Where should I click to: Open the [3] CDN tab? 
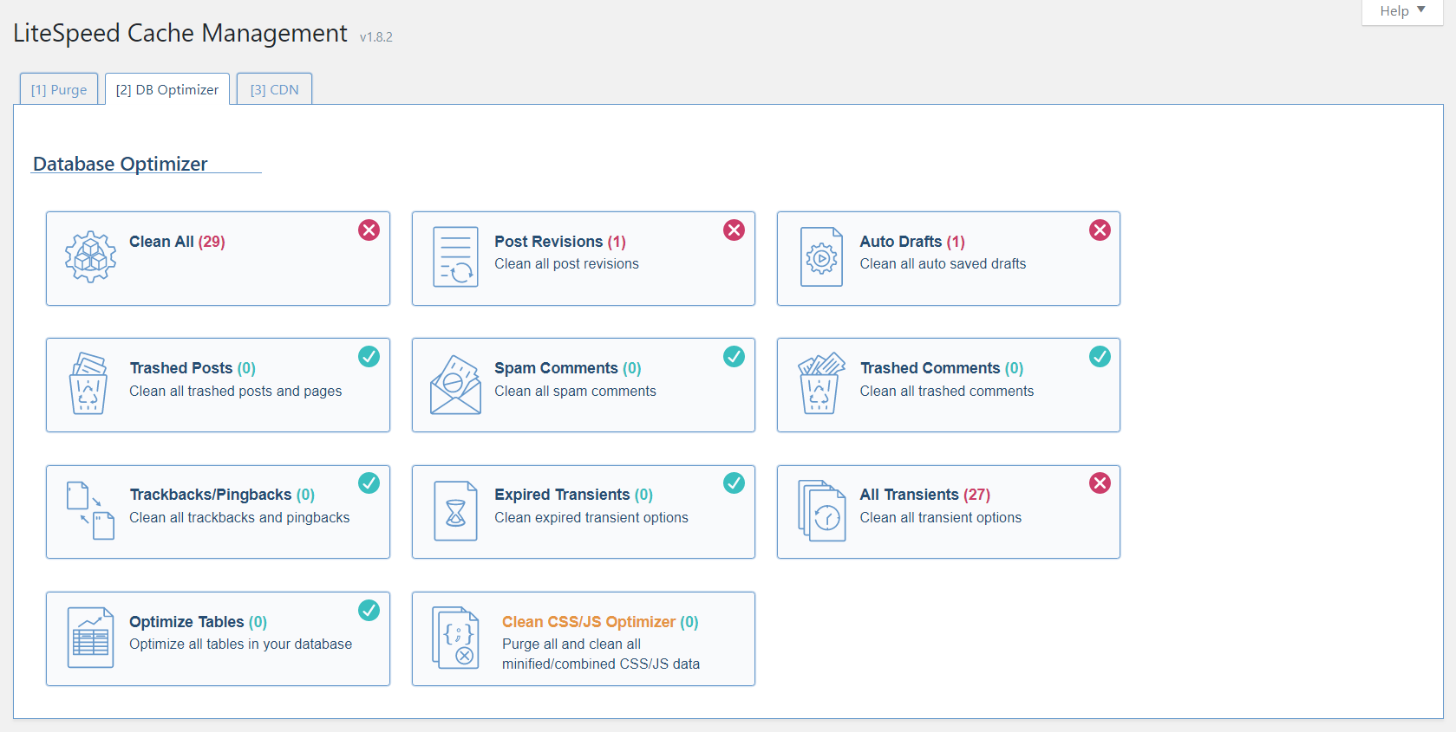pos(274,89)
